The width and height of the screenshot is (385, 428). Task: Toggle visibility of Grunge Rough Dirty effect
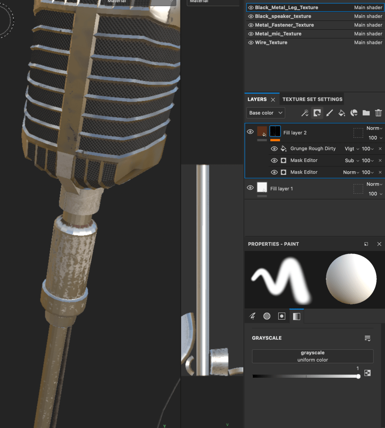tap(274, 149)
